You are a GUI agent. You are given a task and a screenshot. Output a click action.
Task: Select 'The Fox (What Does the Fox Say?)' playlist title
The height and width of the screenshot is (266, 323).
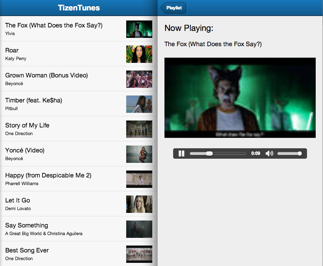tap(54, 25)
